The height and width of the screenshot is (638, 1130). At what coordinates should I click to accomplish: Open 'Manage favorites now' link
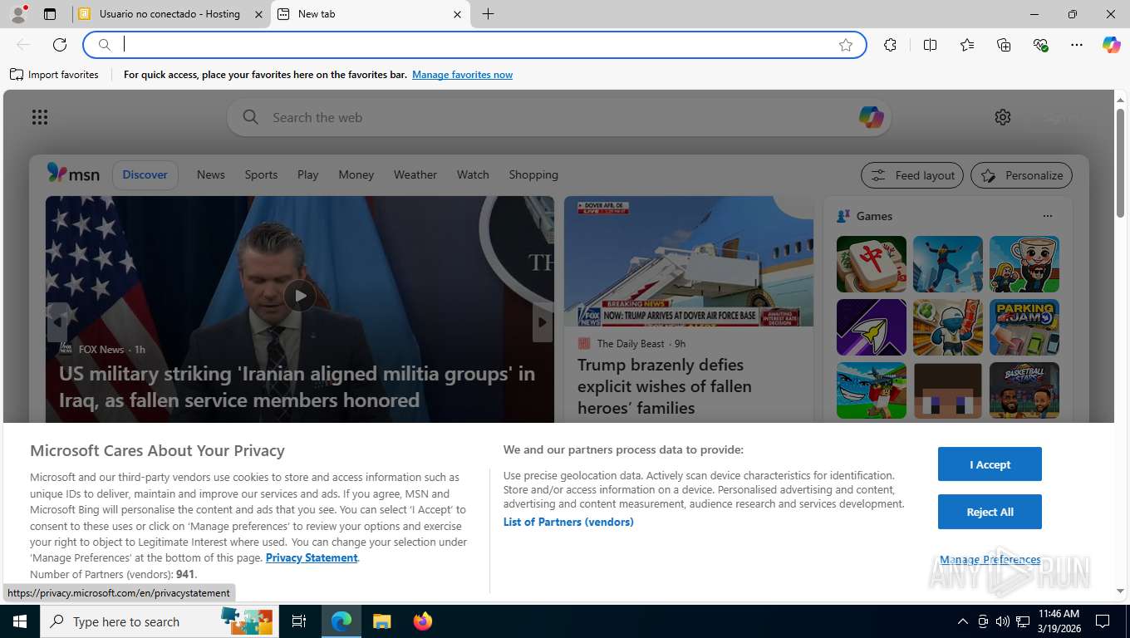(x=462, y=75)
